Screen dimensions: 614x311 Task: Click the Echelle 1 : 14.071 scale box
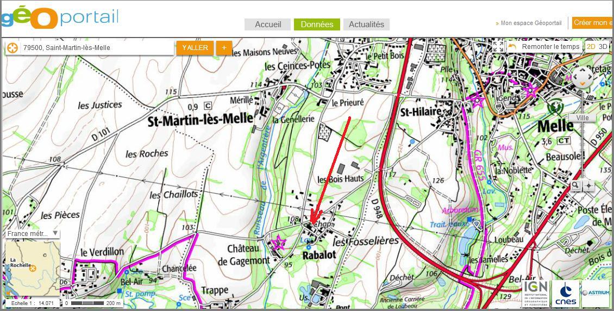click(33, 303)
